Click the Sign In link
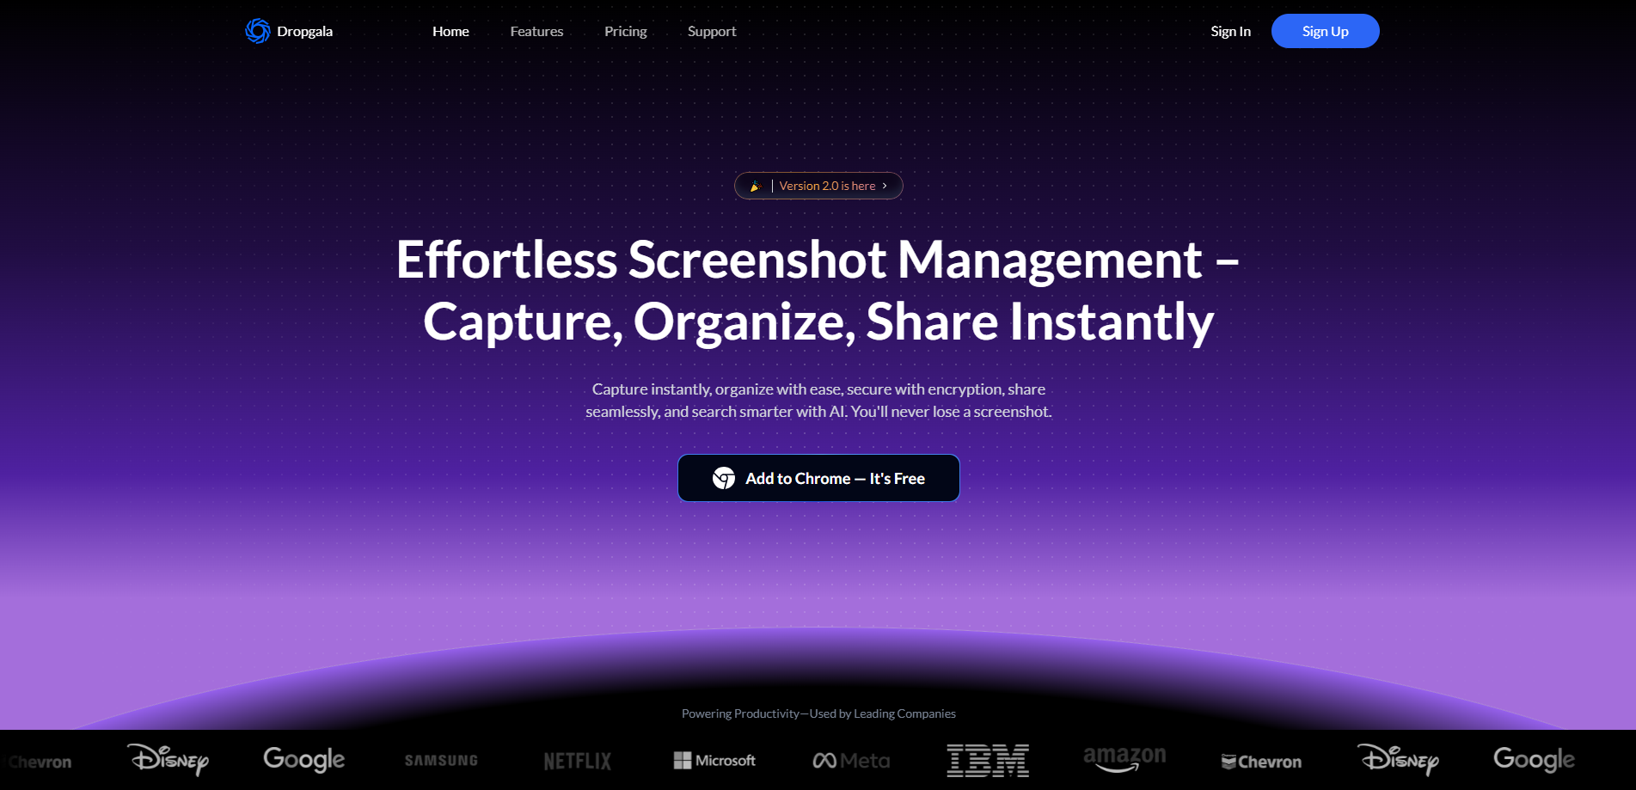Image resolution: width=1636 pixels, height=790 pixels. coord(1230,31)
